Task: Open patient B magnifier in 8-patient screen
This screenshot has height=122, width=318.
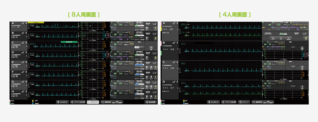Action: (x=26, y=36)
